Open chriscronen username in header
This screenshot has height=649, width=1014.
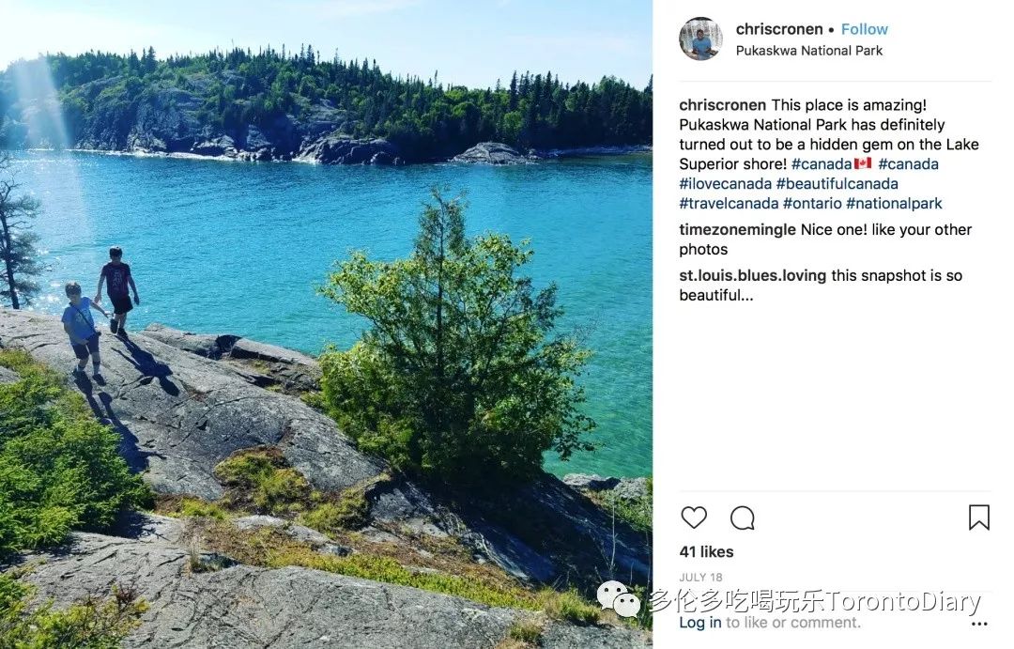point(779,29)
